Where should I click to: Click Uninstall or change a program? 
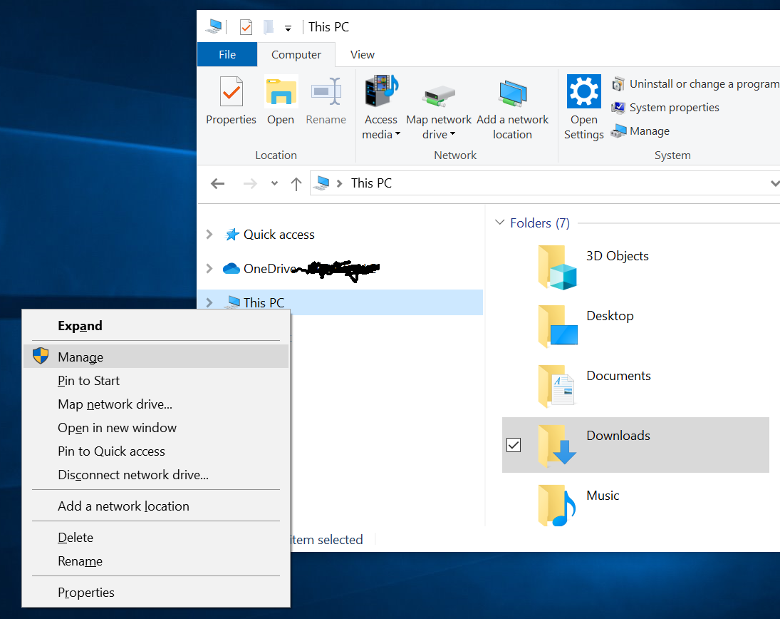[695, 84]
